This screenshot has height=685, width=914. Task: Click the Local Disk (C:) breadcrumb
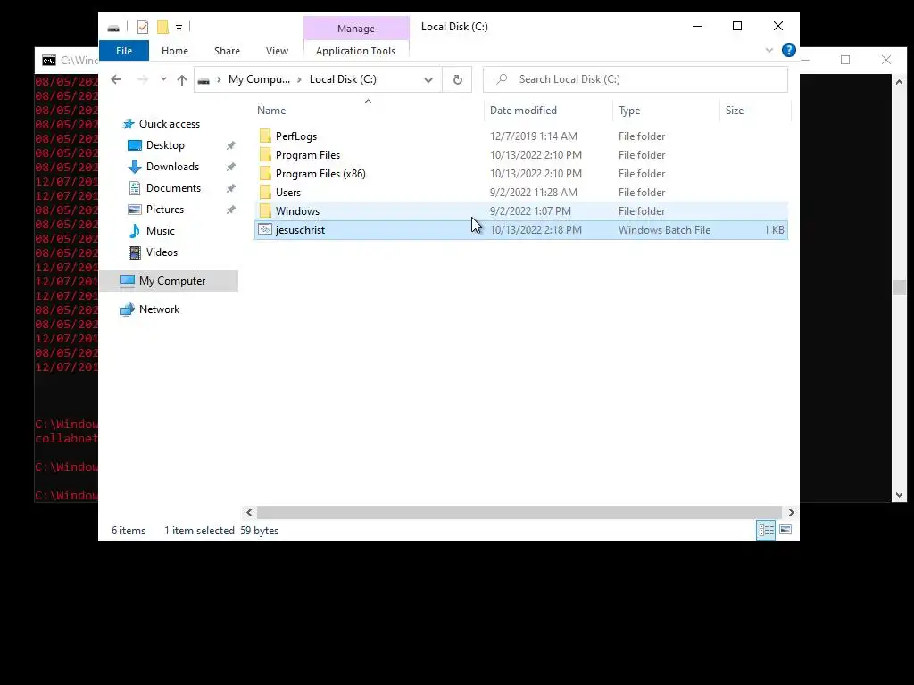coord(343,79)
